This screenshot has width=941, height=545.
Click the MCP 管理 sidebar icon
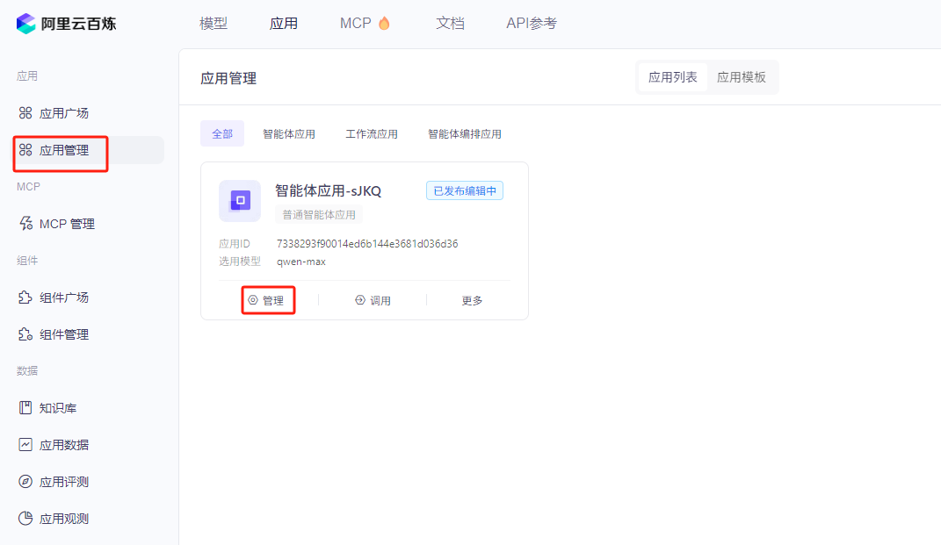tap(25, 224)
